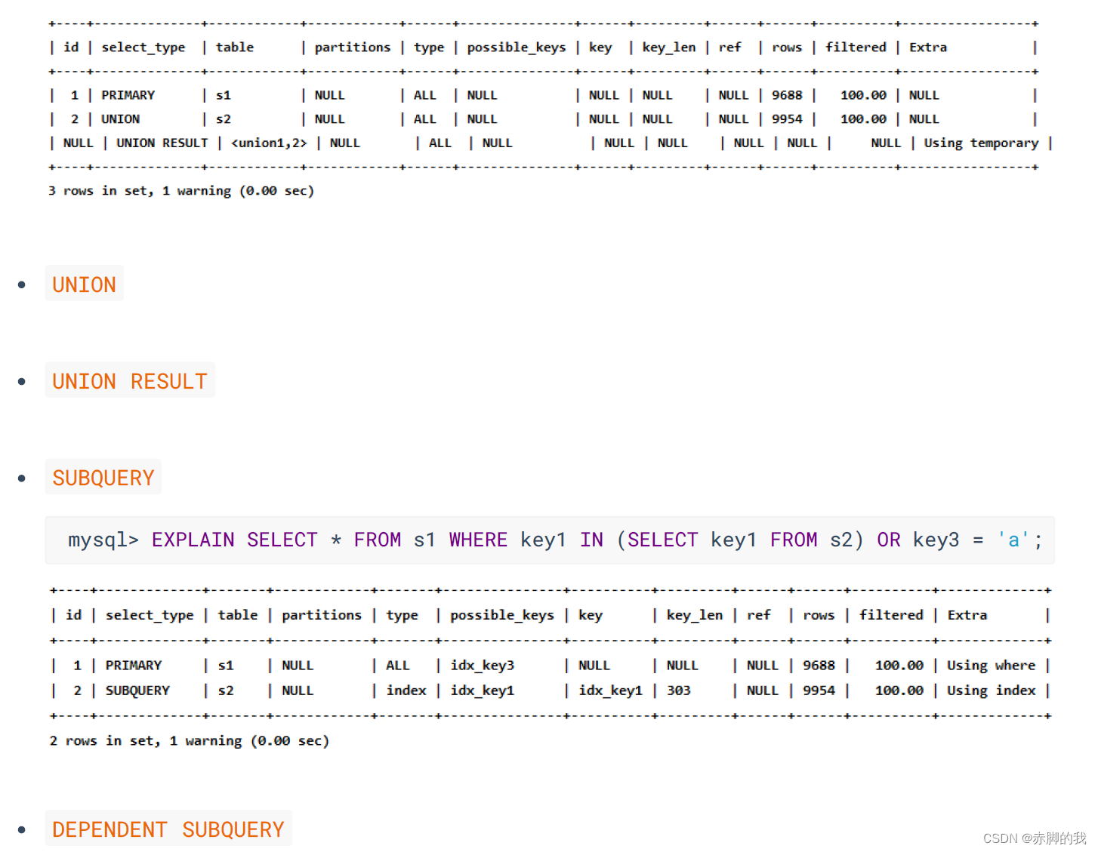The width and height of the screenshot is (1098, 852).
Task: Click the "Using index" Extra cell
Action: point(991,691)
